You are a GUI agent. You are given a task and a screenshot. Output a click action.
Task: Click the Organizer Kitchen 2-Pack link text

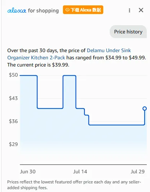[x=36, y=58]
